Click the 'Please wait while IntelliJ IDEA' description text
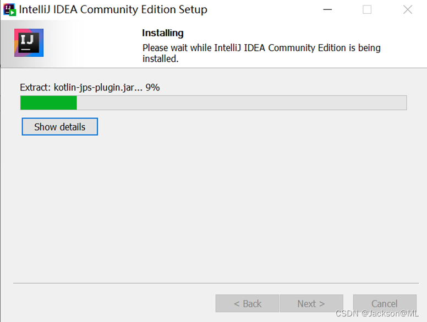This screenshot has width=427, height=322. point(261,48)
